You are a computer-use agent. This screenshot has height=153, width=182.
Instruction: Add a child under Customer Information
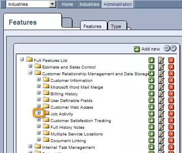tap(152, 80)
